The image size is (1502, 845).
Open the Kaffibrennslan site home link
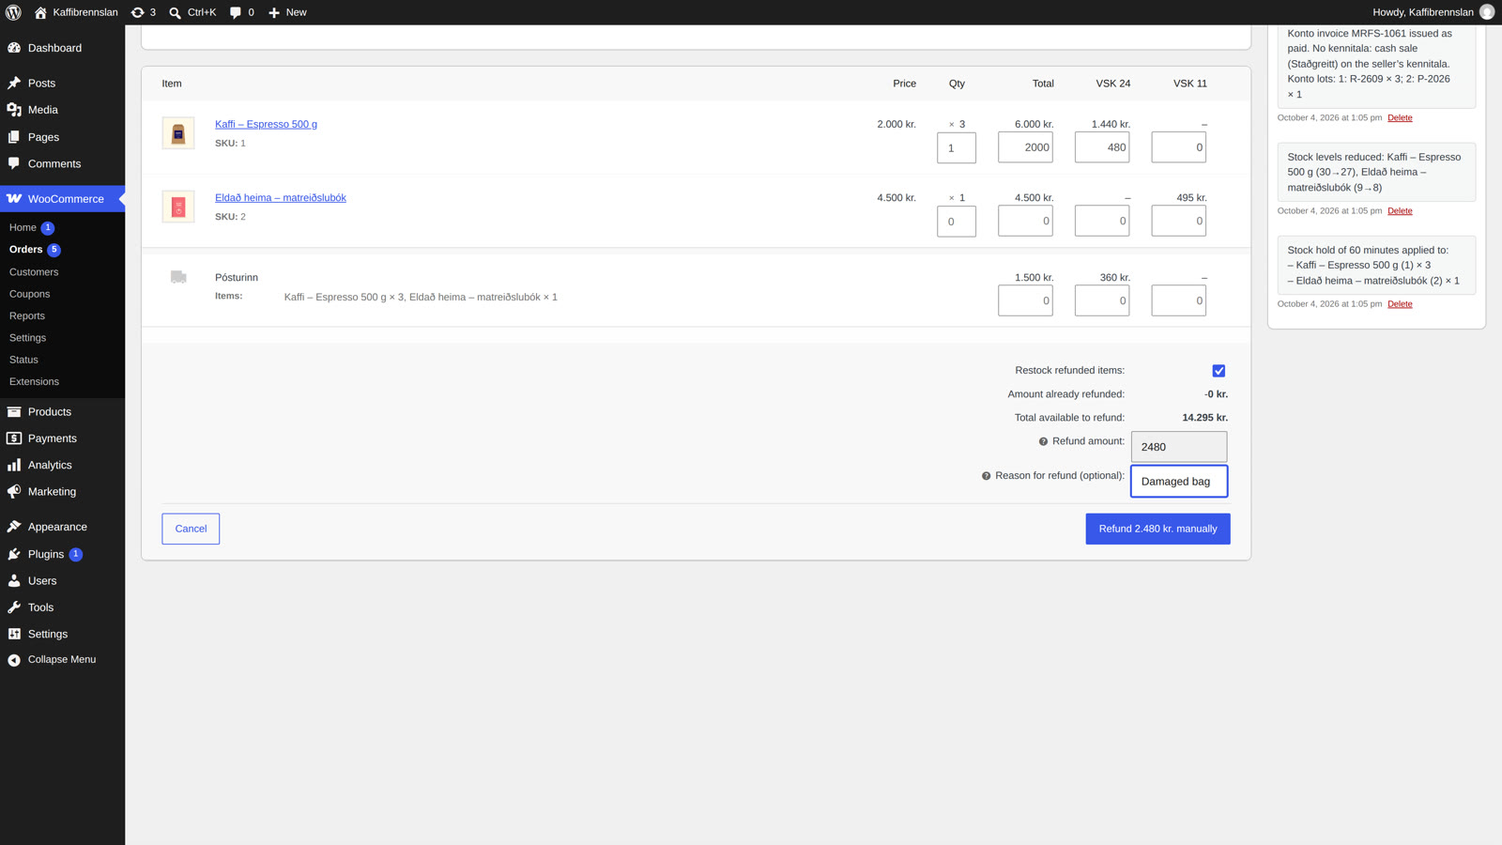pyautogui.click(x=76, y=12)
